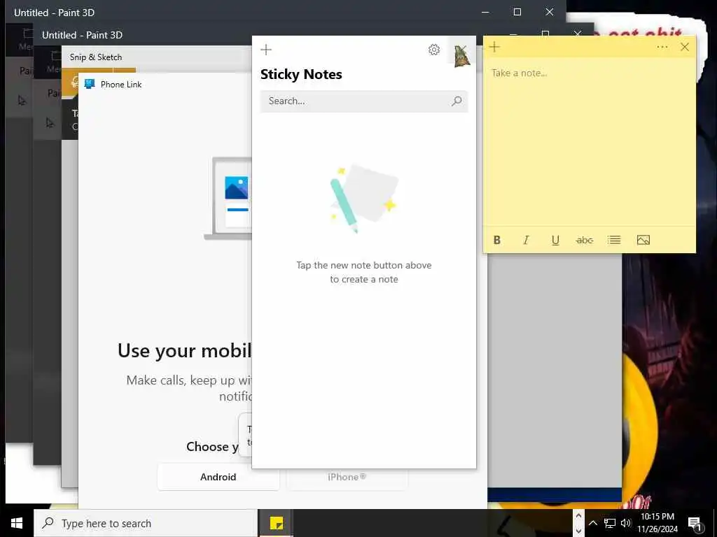Toggle bullet list in the note
The width and height of the screenshot is (717, 537).
613,241
